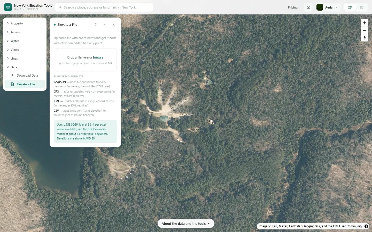Click the KML format description
Screen dimensions: 372x232
pyautogui.click(x=84, y=103)
